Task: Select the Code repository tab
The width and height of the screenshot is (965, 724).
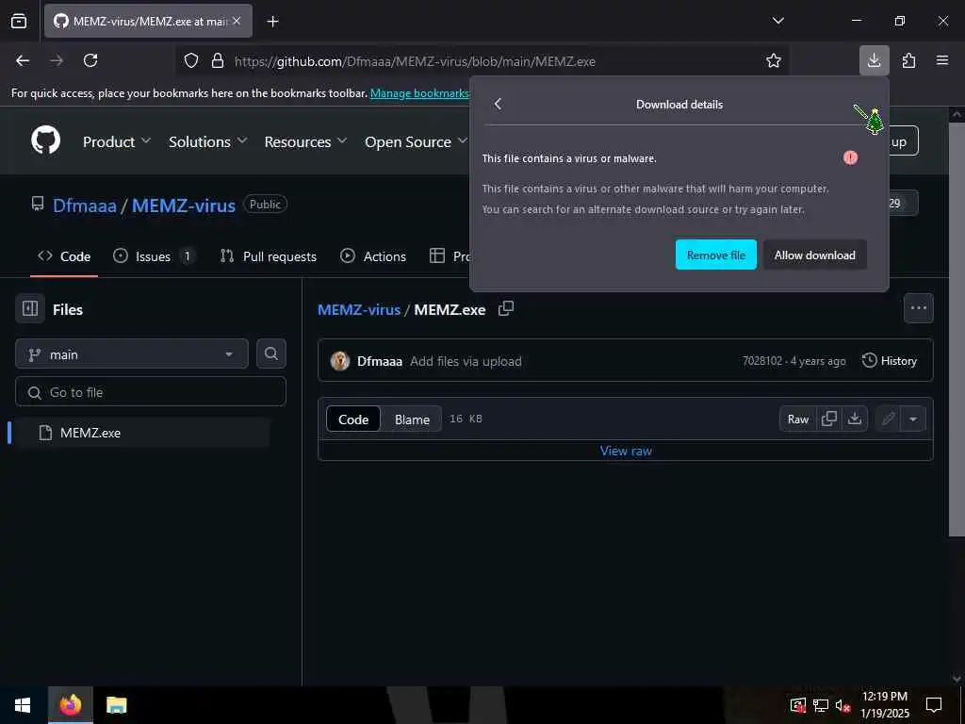Action: click(64, 256)
